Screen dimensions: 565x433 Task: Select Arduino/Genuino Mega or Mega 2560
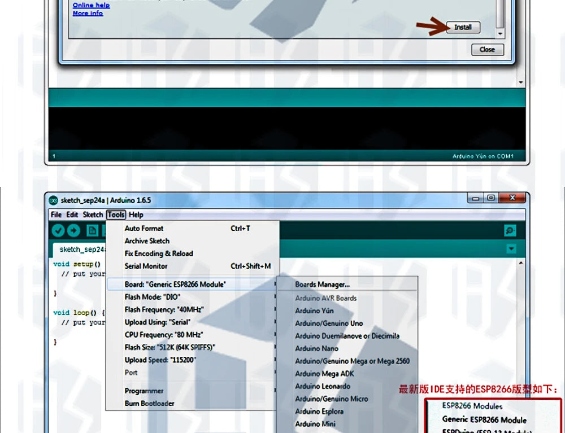pyautogui.click(x=347, y=361)
